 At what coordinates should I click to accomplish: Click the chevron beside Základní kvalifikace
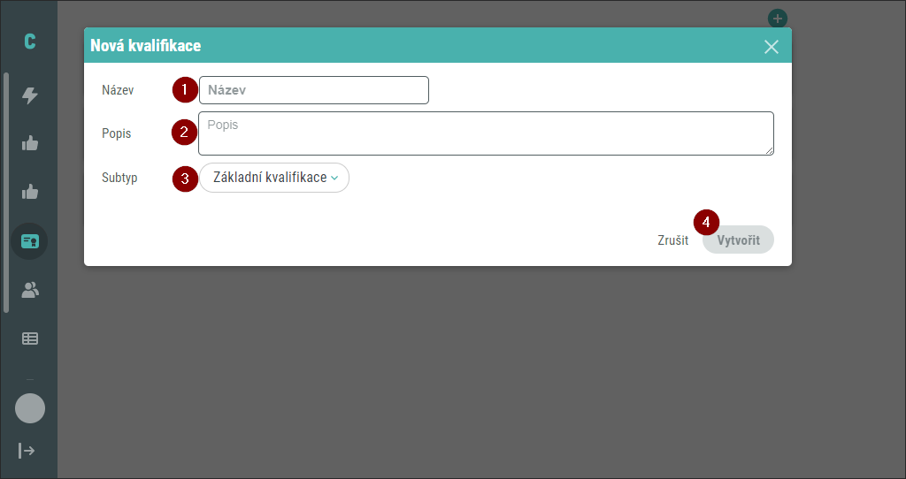click(x=334, y=179)
